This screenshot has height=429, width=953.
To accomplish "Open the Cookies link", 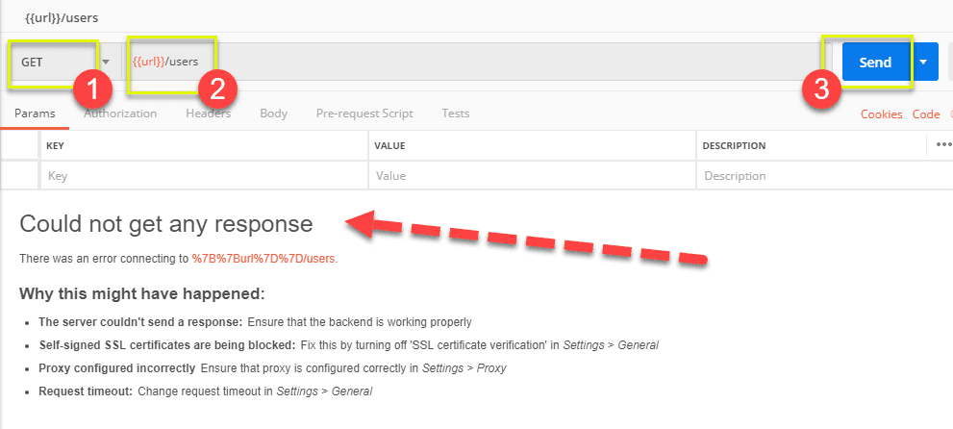I will tap(881, 114).
